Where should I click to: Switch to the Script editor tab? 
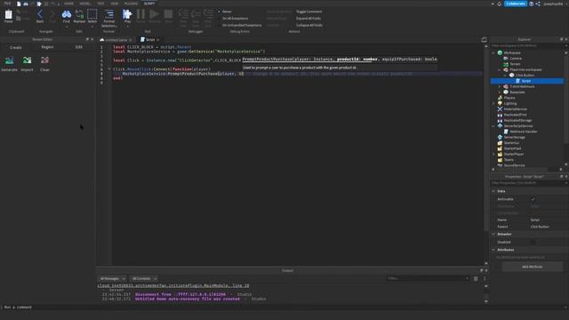click(150, 39)
